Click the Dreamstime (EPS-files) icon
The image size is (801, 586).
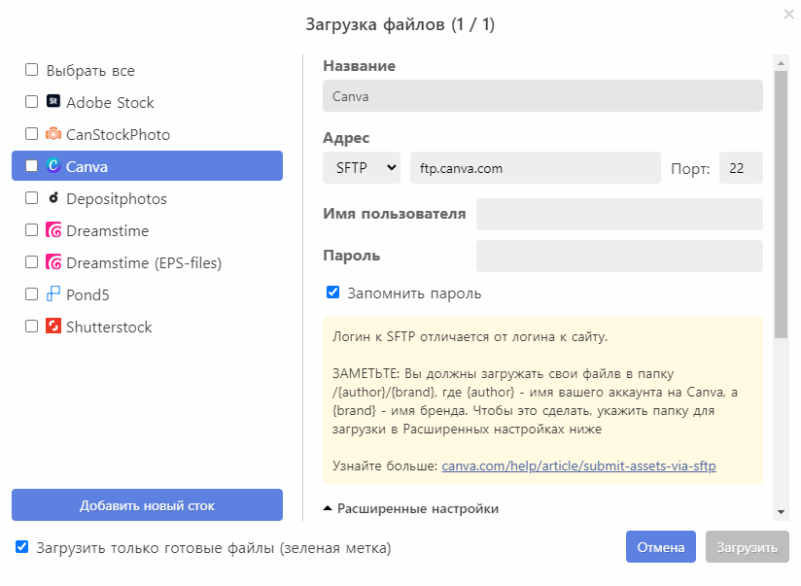click(x=53, y=262)
